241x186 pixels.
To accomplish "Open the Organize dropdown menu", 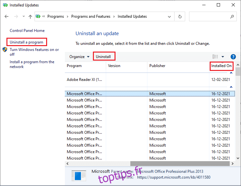I will tap(79, 57).
